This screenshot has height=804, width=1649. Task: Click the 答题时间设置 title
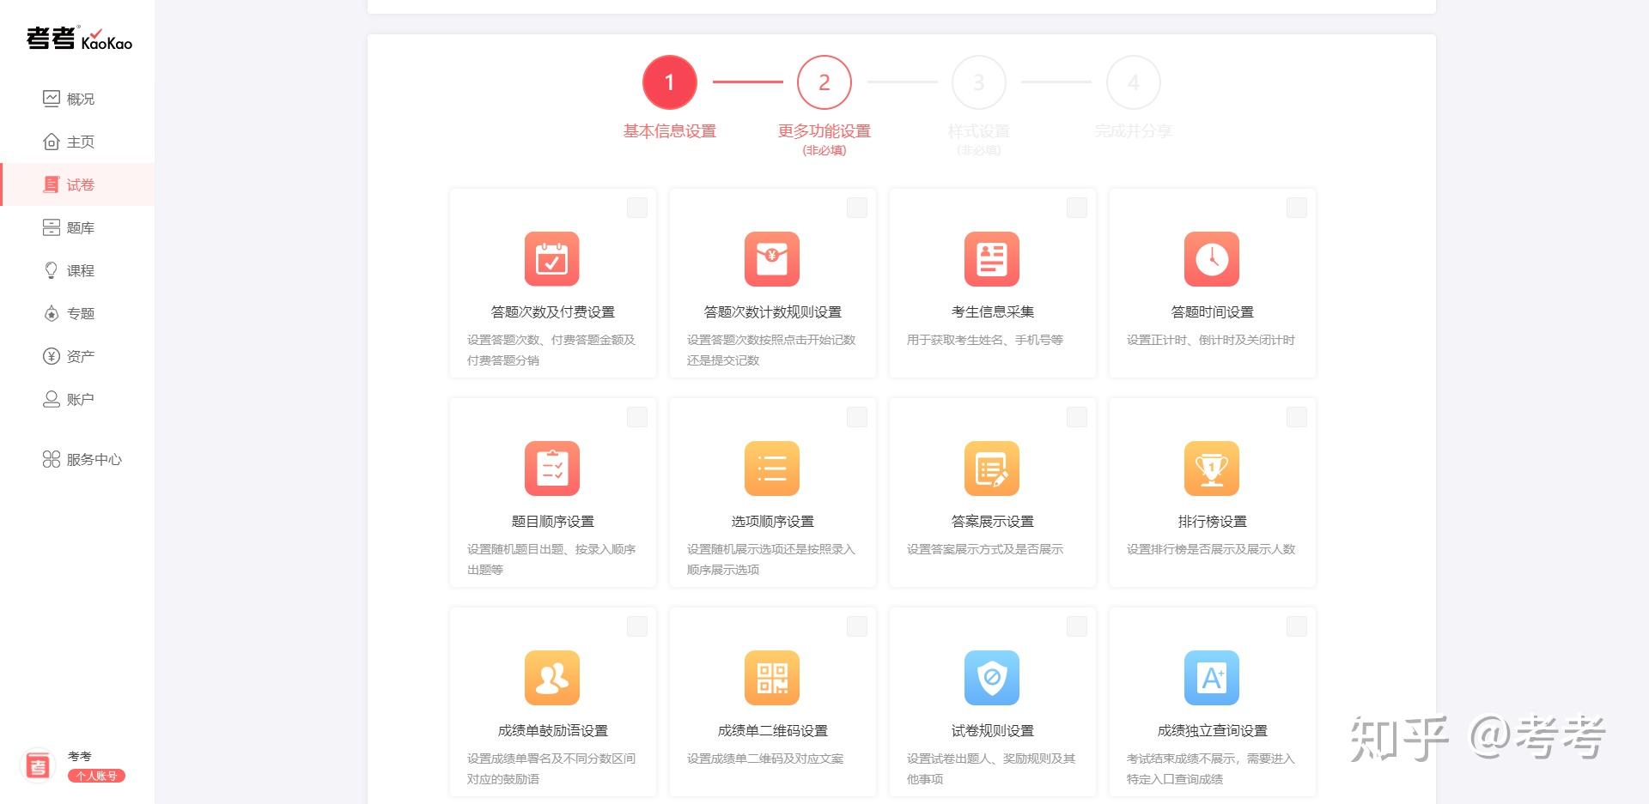click(x=1212, y=311)
